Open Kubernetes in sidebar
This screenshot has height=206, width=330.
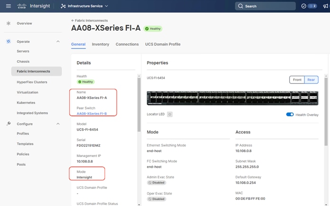[x=26, y=103]
